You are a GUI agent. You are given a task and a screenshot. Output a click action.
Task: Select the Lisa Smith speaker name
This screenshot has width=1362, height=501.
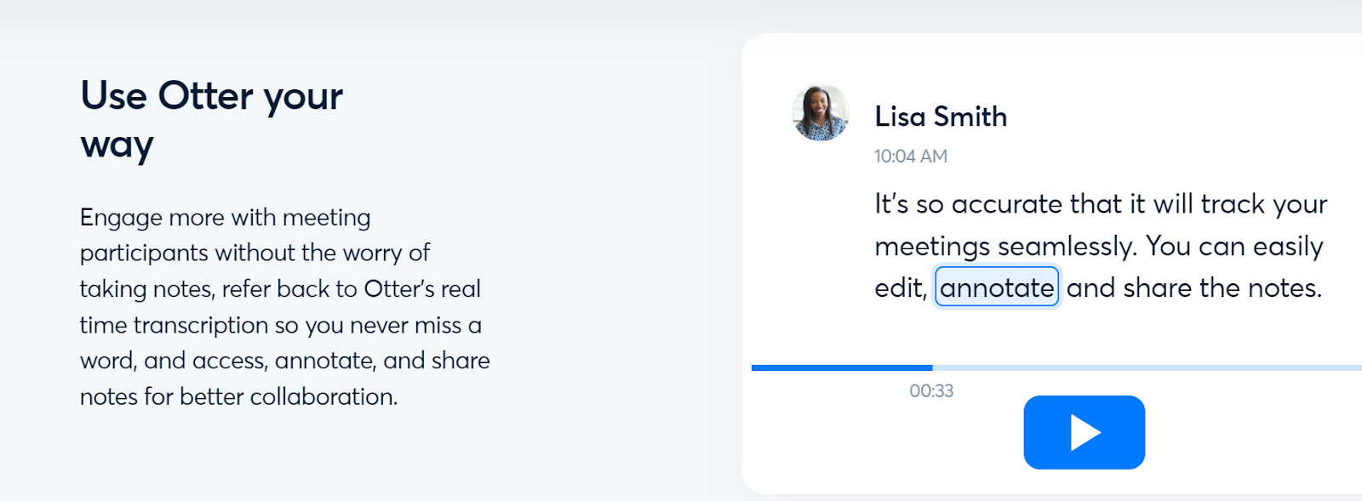[x=941, y=117]
